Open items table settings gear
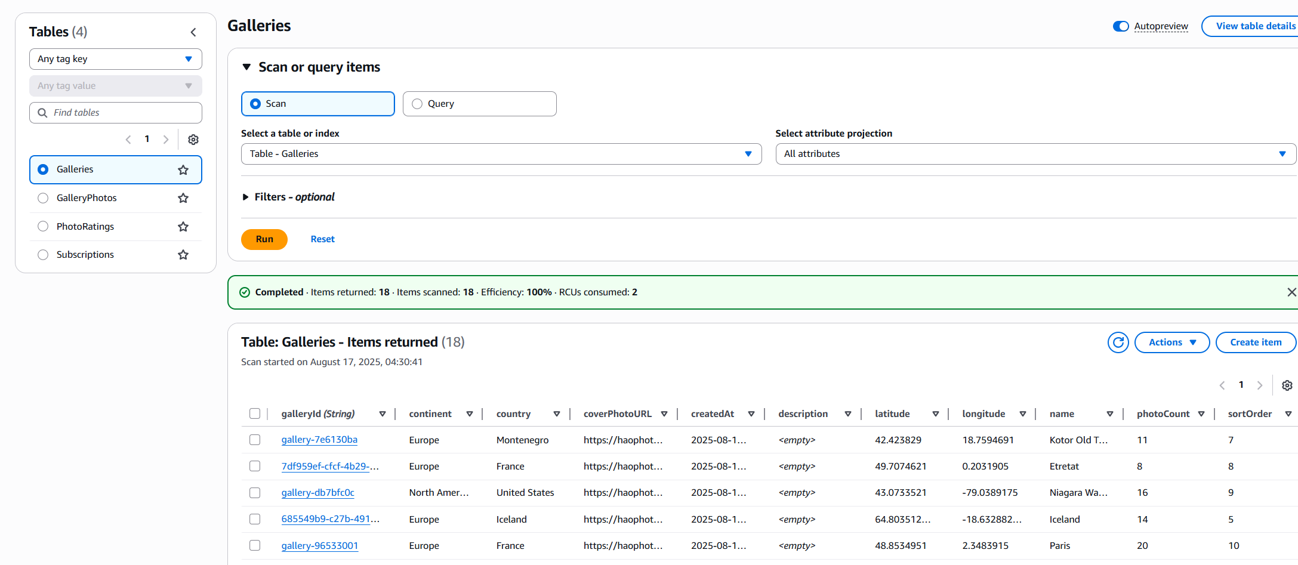This screenshot has height=565, width=1298. tap(1287, 385)
